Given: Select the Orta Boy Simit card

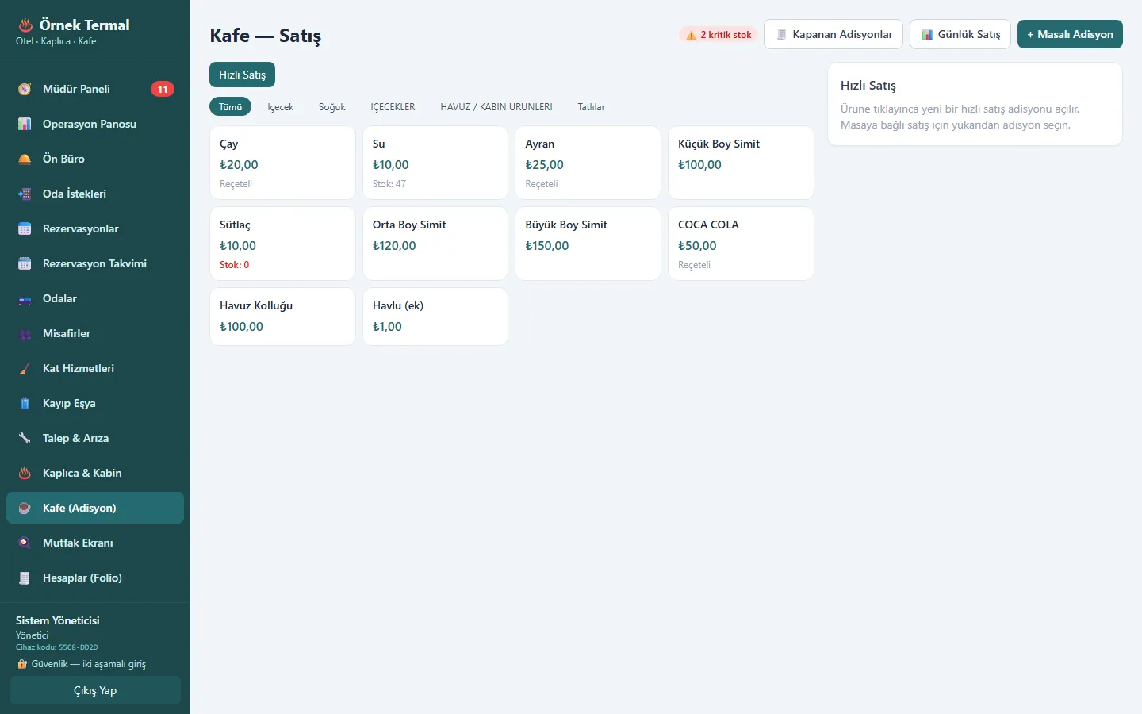Looking at the screenshot, I should point(435,244).
